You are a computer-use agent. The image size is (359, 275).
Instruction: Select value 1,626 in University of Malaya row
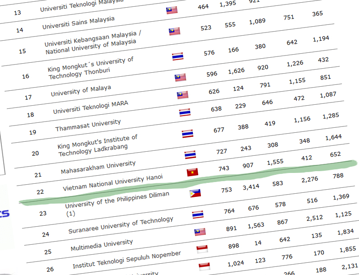(236, 71)
